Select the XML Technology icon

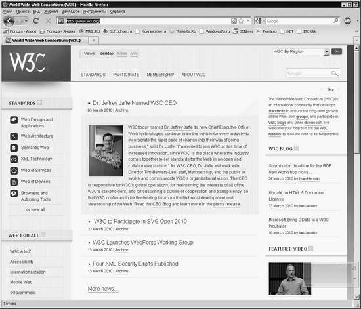tap(14, 159)
